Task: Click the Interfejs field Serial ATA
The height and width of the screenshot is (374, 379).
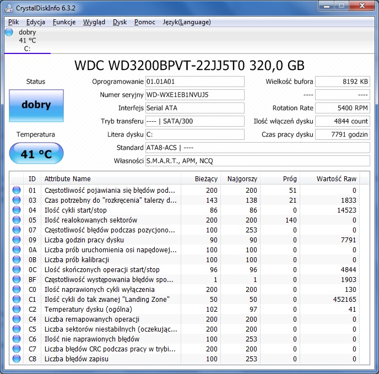Action: [x=195, y=108]
